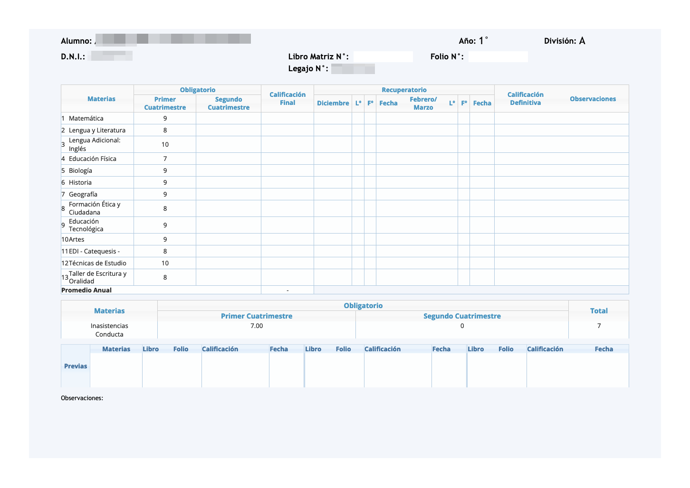The height and width of the screenshot is (488, 690).
Task: Click the Alumno label
Action: tap(76, 41)
